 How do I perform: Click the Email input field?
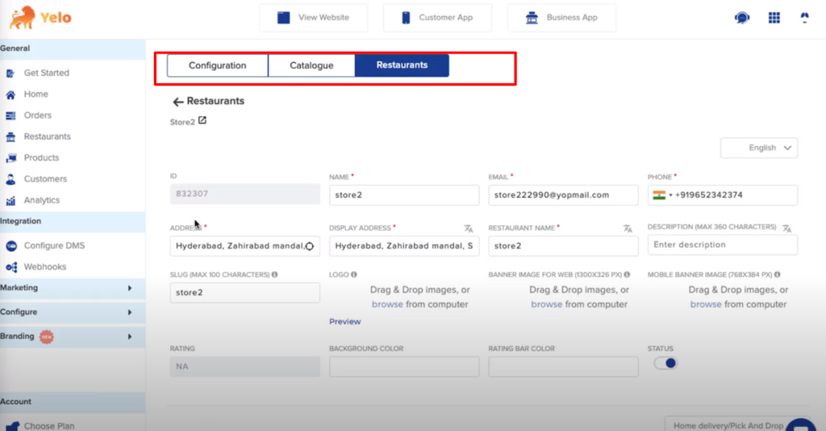point(563,195)
